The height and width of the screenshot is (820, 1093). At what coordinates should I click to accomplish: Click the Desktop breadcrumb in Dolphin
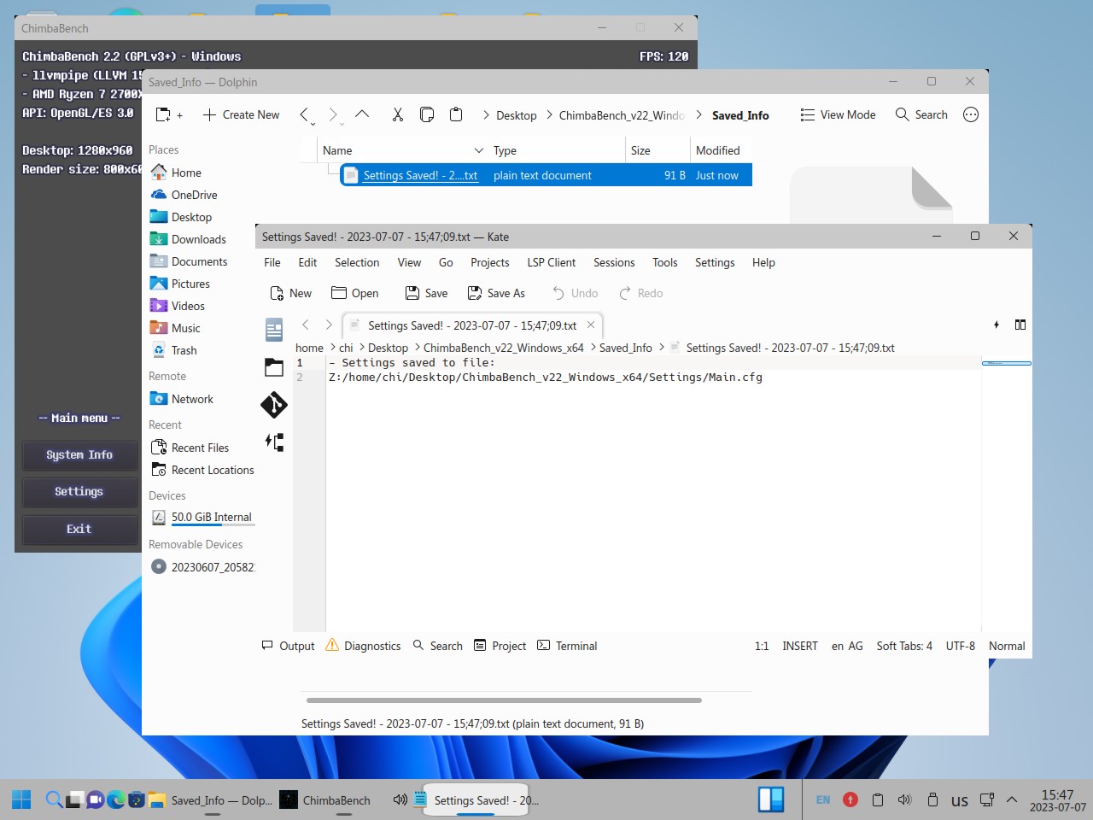(x=517, y=115)
